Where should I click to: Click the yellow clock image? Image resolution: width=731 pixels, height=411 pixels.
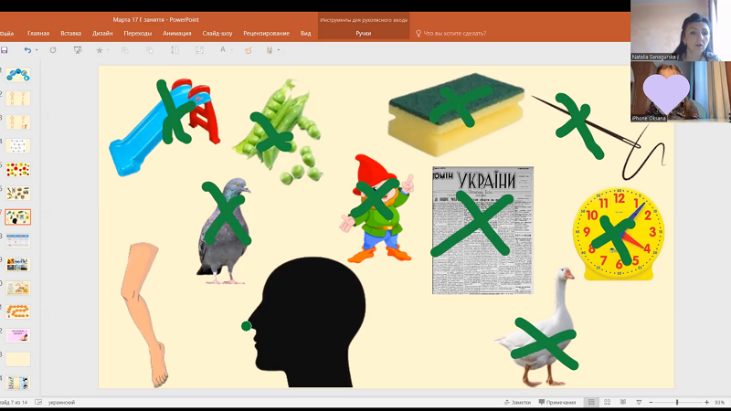tap(619, 234)
